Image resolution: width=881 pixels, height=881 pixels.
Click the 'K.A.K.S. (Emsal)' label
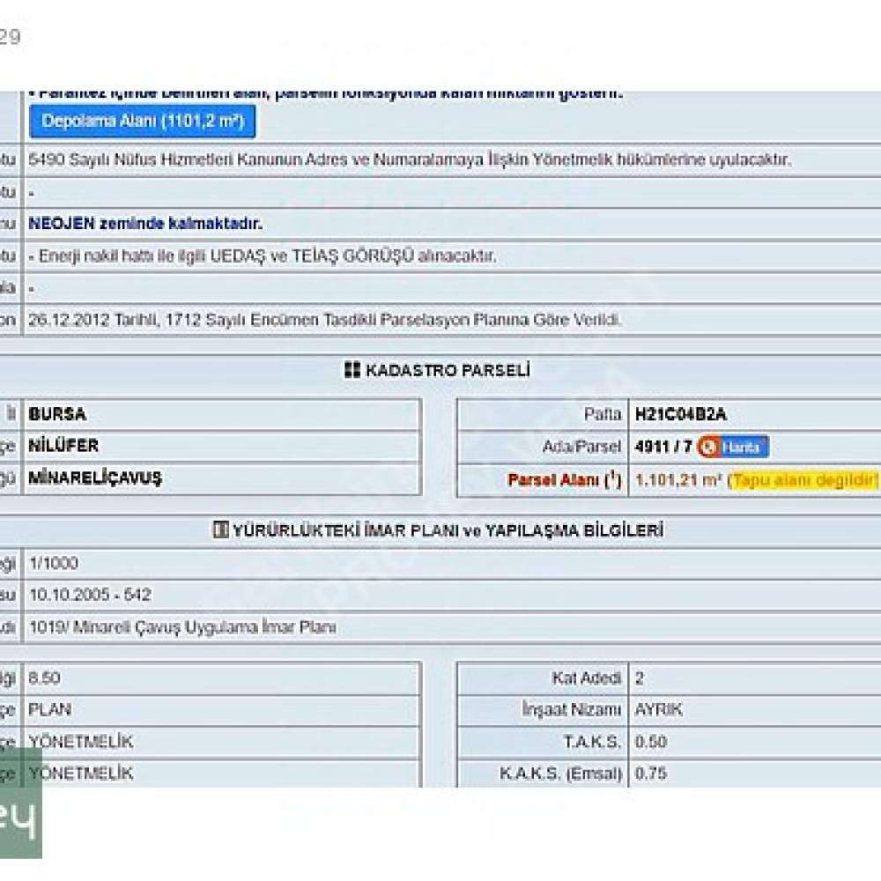click(560, 774)
